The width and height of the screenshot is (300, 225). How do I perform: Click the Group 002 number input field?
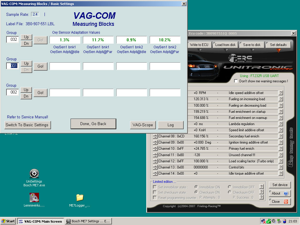(13, 92)
